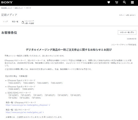Click 記録メディア breadcrumb link
138x120 pixels.
pos(19,8)
